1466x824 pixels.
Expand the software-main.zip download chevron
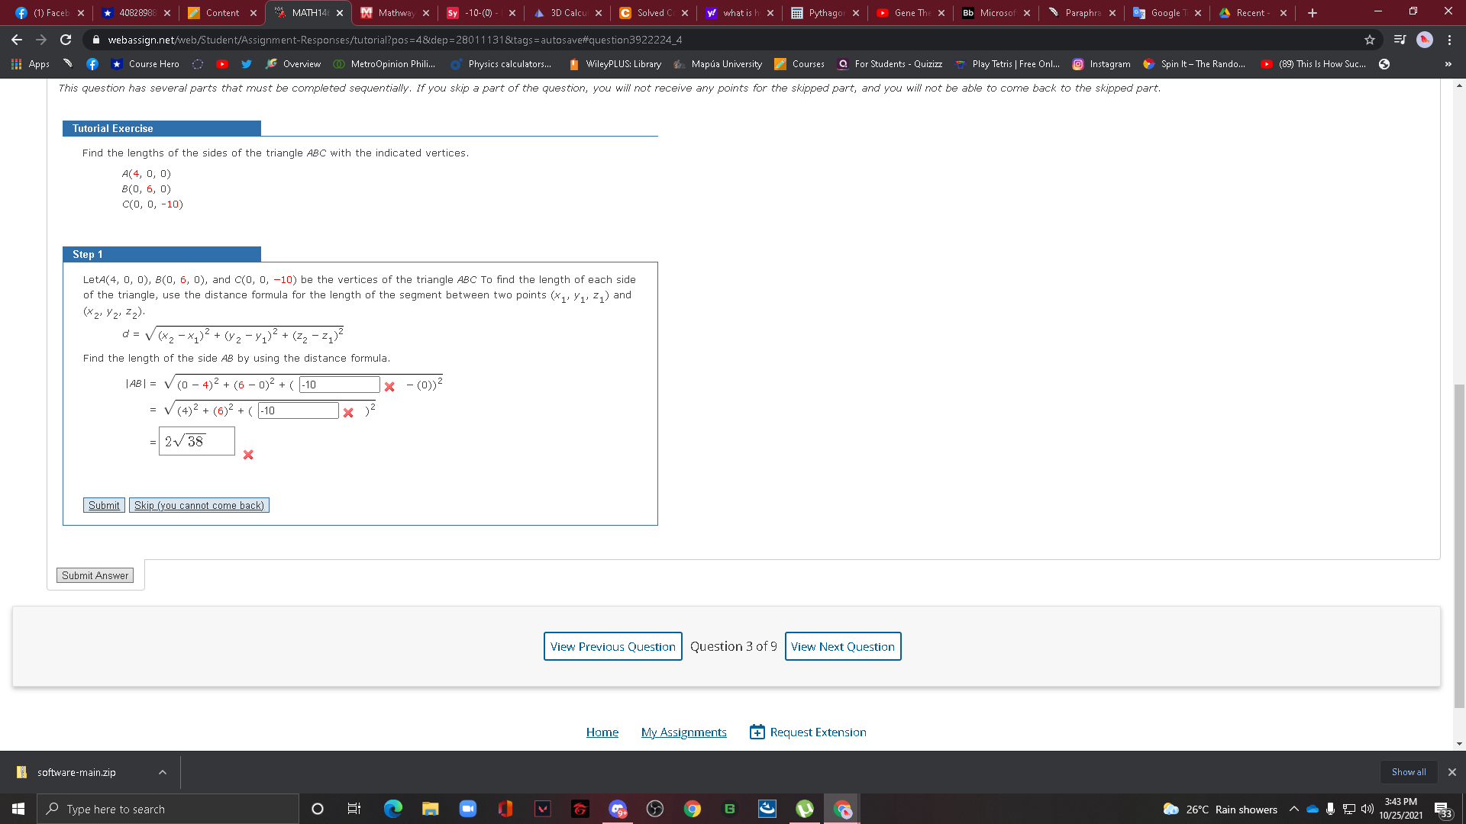162,772
